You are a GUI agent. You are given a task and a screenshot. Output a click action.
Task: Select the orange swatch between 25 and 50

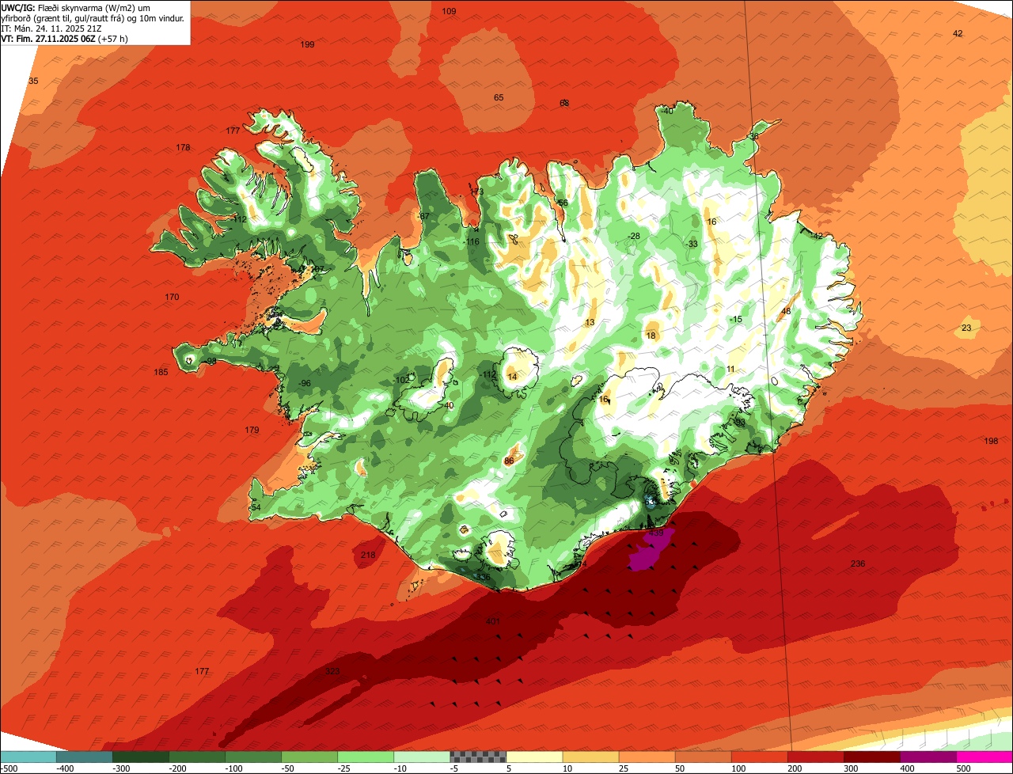click(x=647, y=757)
